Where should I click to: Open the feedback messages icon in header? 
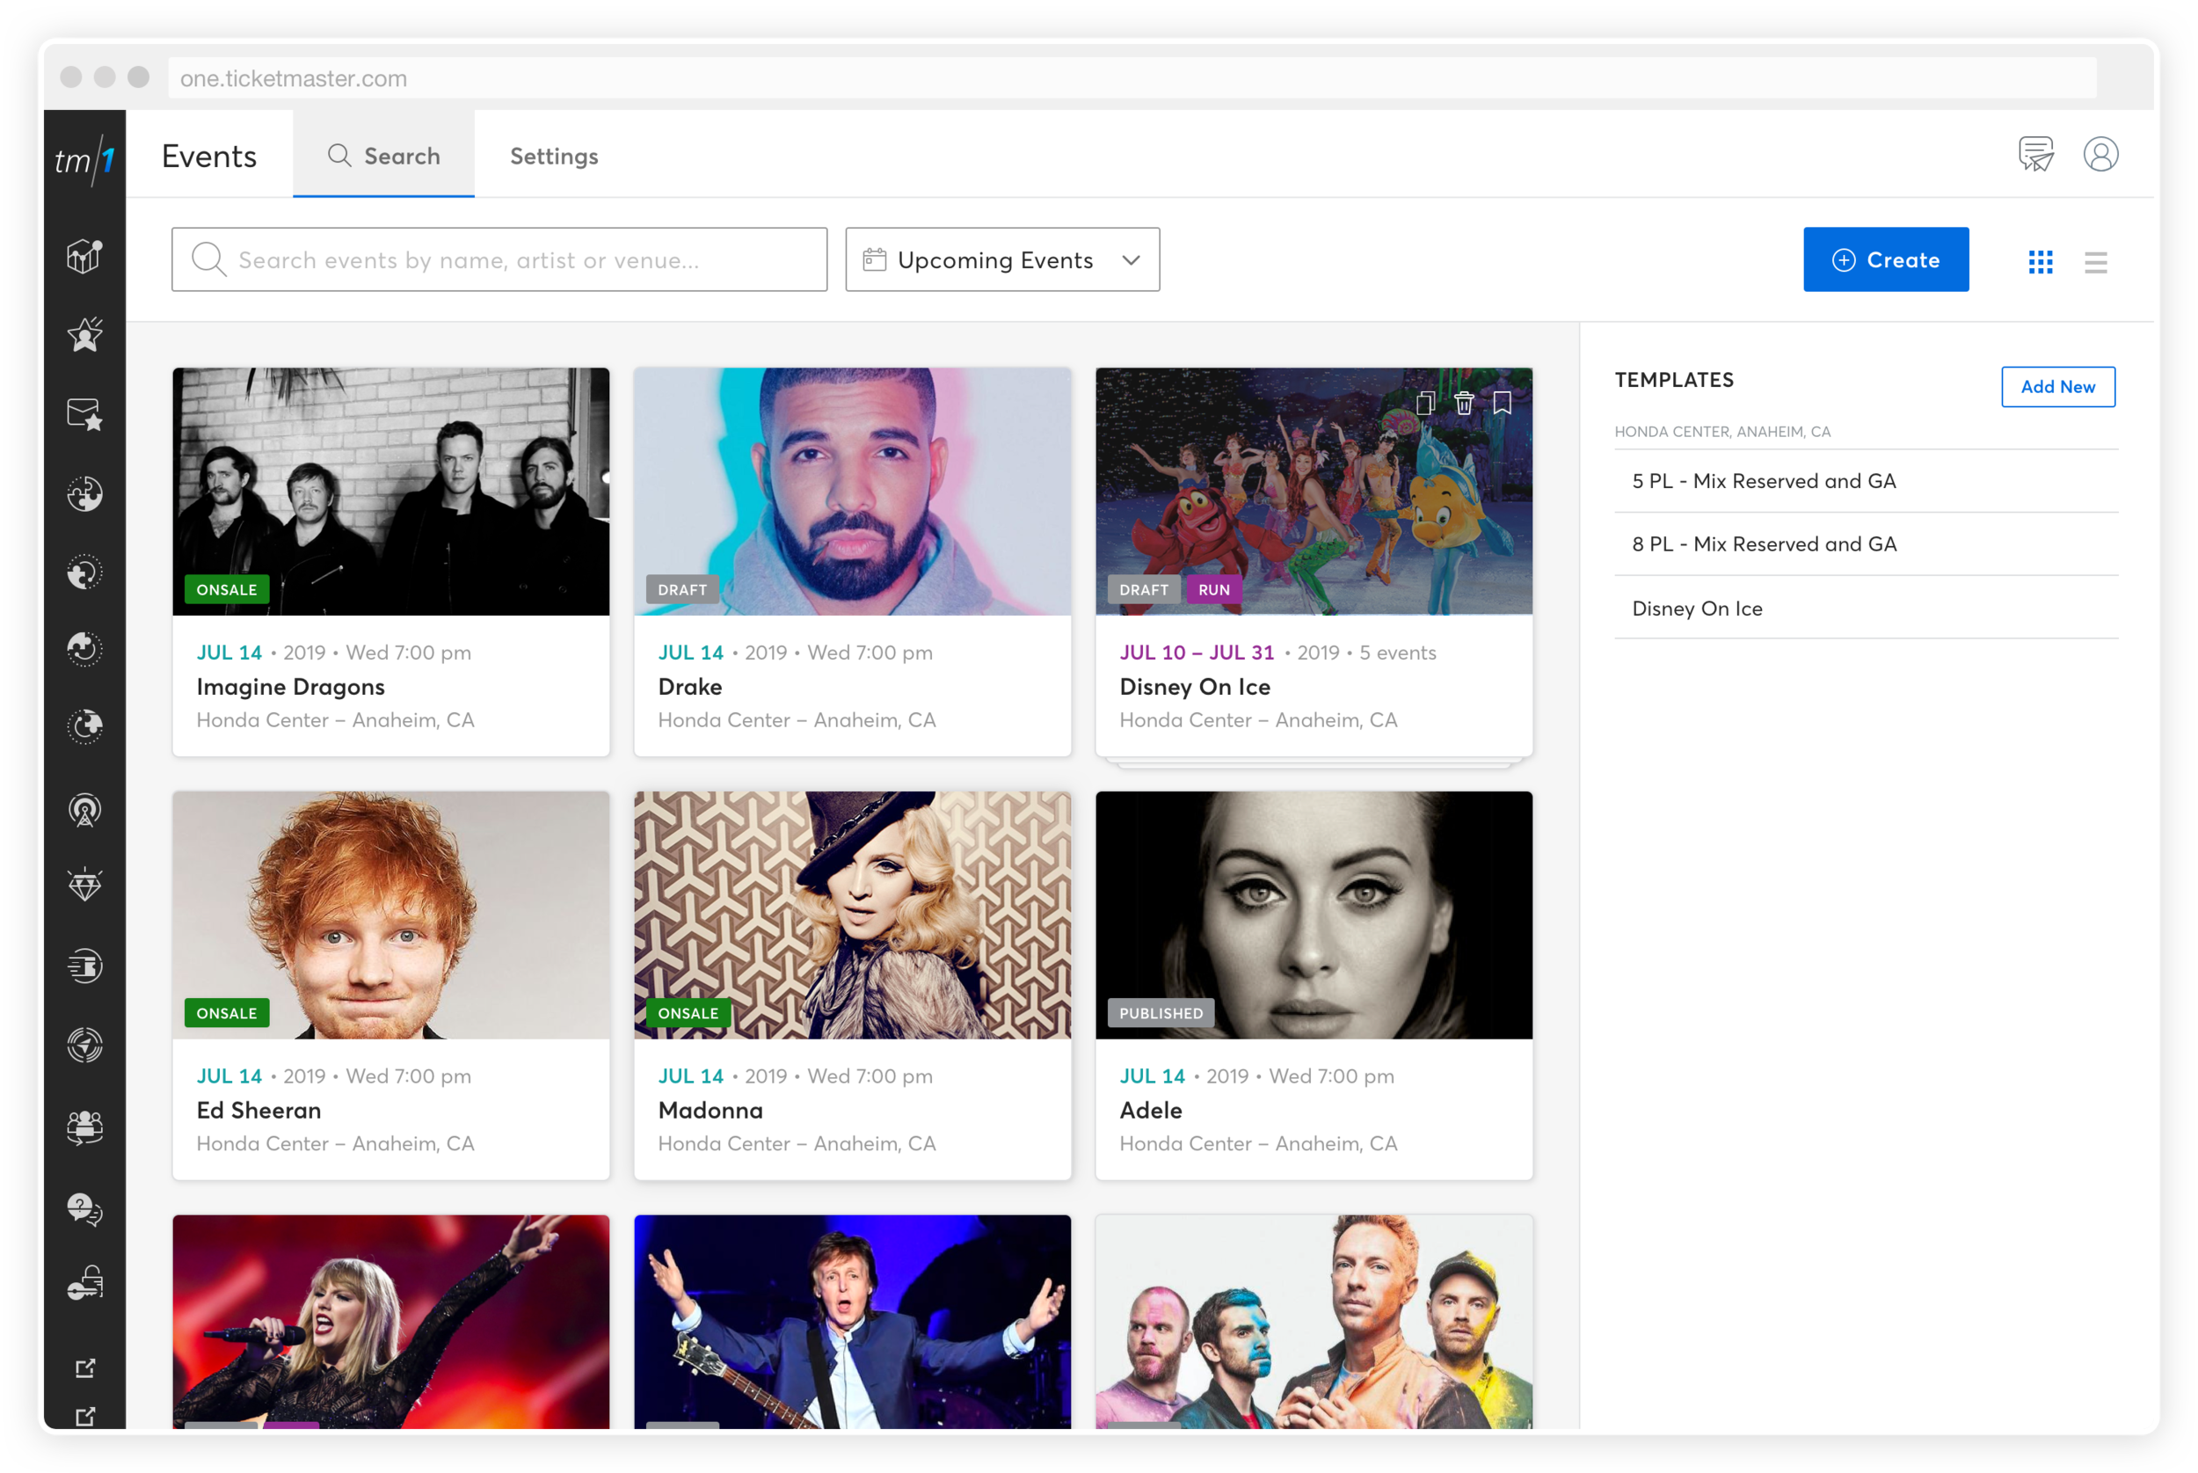[2035, 154]
